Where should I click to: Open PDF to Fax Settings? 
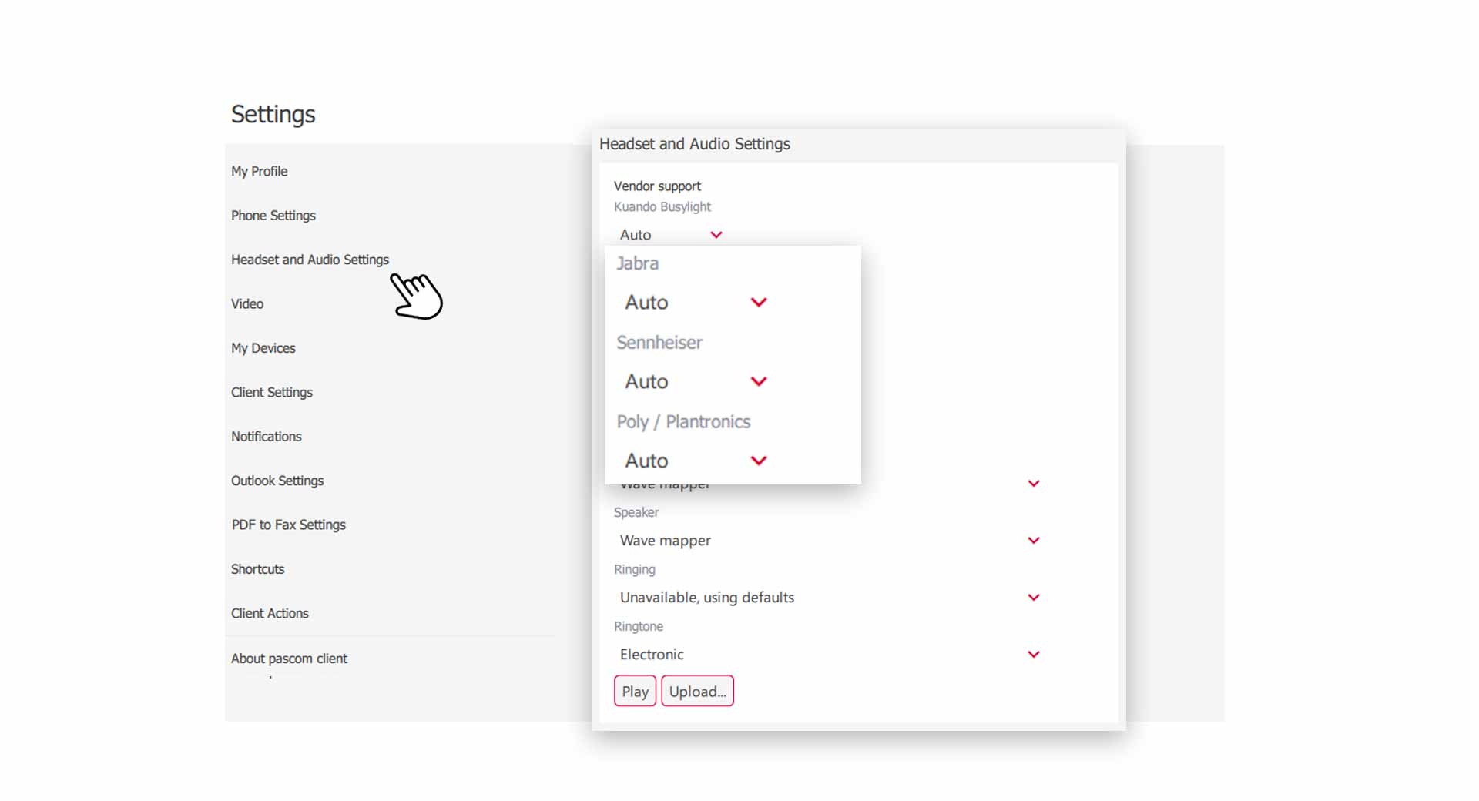click(x=288, y=525)
